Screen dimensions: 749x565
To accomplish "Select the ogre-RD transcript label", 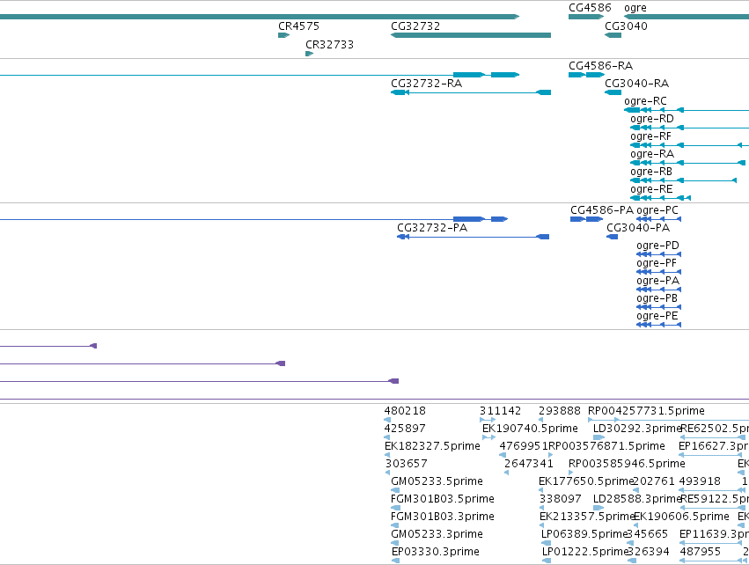I will (651, 119).
